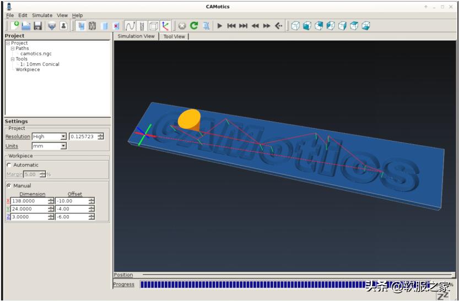Select the Manual workpiece radio button
The height and width of the screenshot is (301, 459).
9,186
